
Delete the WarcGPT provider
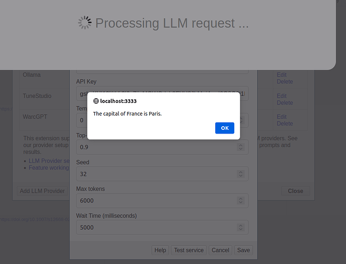(x=285, y=124)
